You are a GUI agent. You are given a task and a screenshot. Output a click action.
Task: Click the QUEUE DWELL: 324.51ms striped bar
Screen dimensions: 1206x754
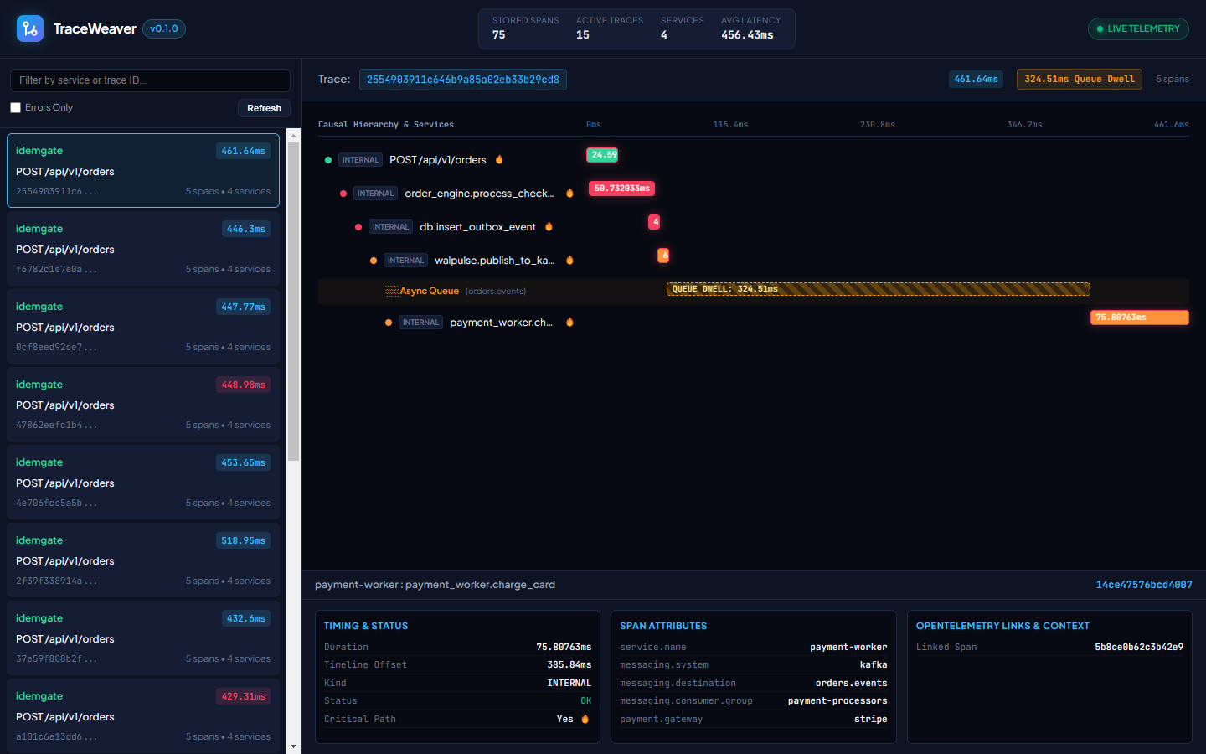[x=878, y=289]
